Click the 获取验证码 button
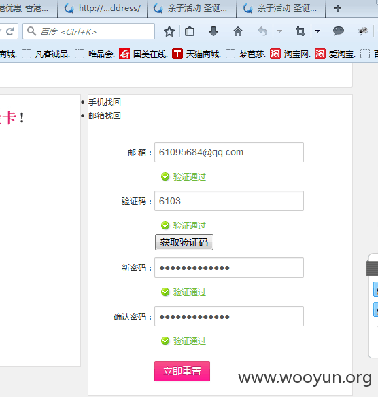378x397 pixels. (x=184, y=242)
